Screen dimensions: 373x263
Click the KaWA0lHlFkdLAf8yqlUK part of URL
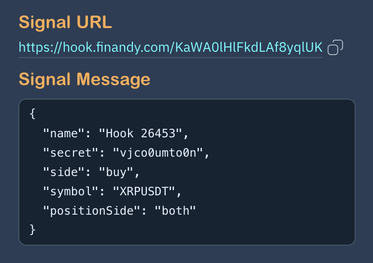click(x=249, y=47)
